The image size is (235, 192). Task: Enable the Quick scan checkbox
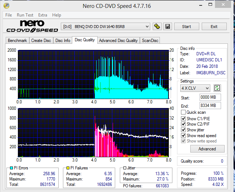183,112
